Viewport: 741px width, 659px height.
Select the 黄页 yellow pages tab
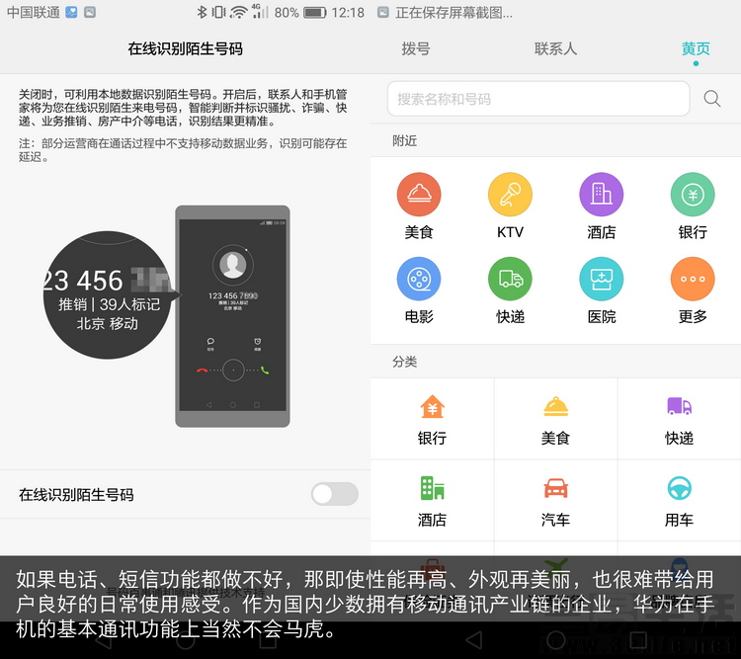coord(695,48)
